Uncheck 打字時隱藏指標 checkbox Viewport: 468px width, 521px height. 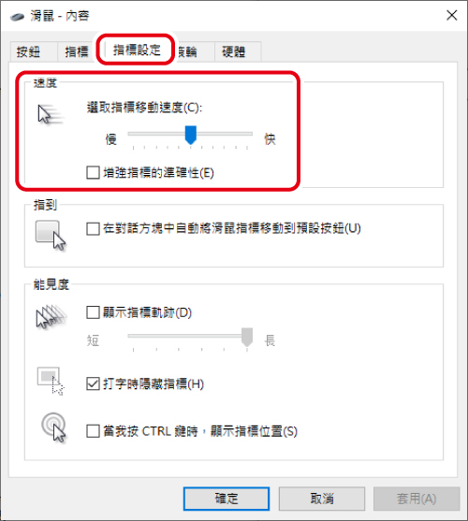pyautogui.click(x=93, y=384)
